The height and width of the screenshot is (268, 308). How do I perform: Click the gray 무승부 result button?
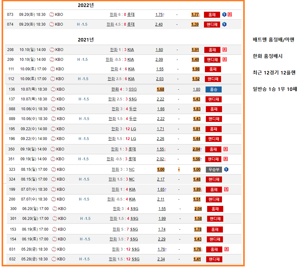coord(214,169)
